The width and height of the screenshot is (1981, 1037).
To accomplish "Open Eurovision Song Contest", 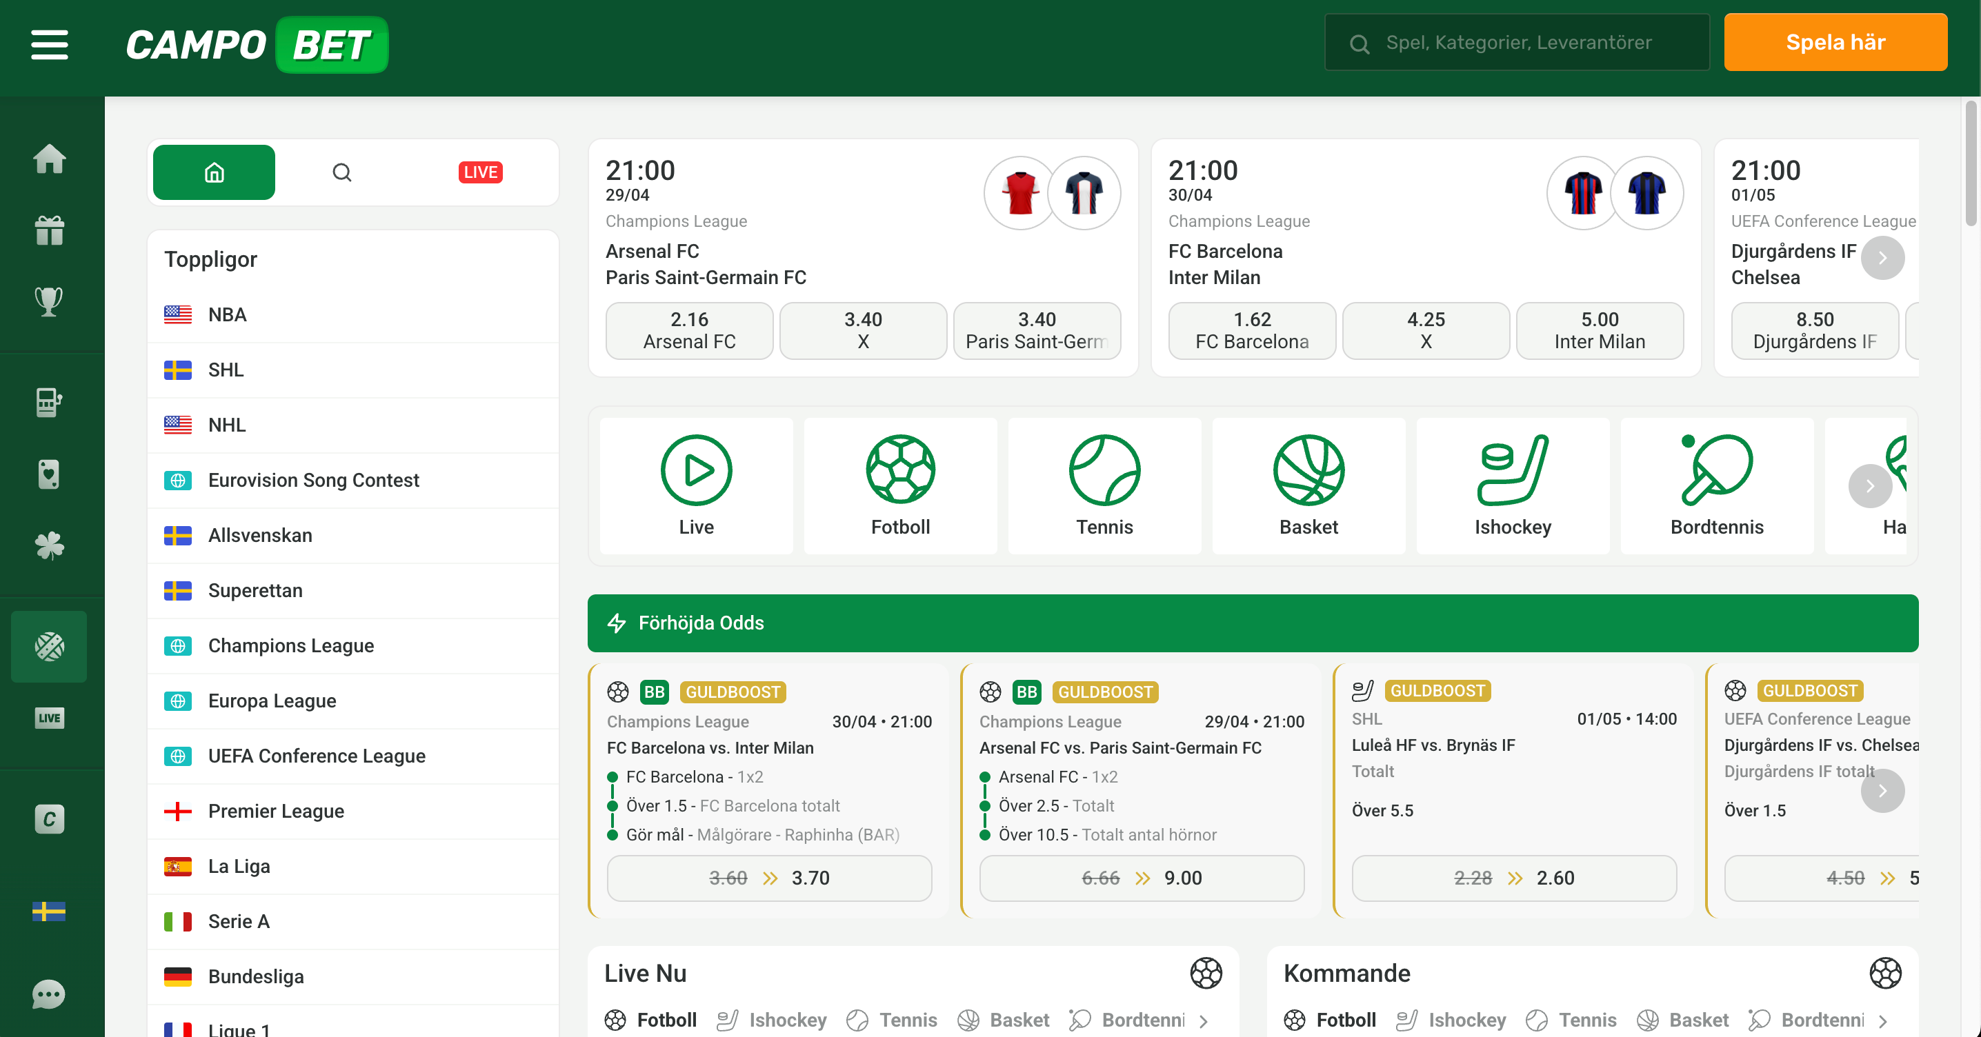I will (353, 481).
